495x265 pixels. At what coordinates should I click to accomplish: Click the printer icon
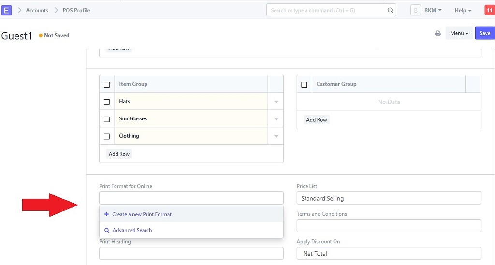point(437,33)
